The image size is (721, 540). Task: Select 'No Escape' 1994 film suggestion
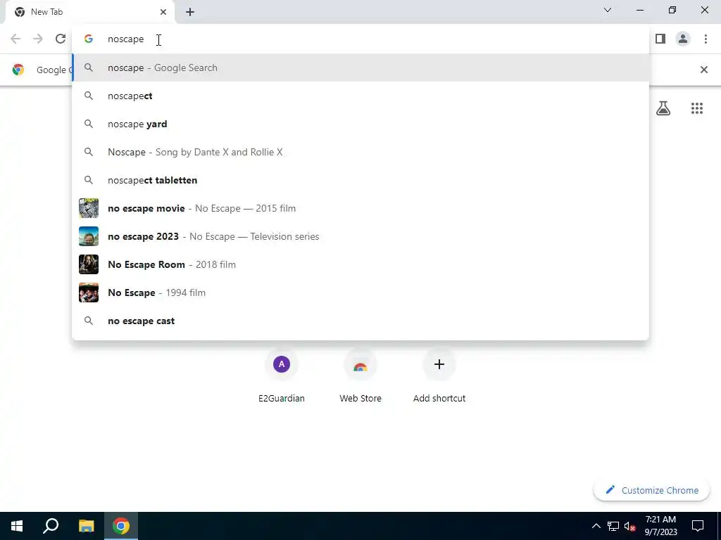tap(360, 292)
